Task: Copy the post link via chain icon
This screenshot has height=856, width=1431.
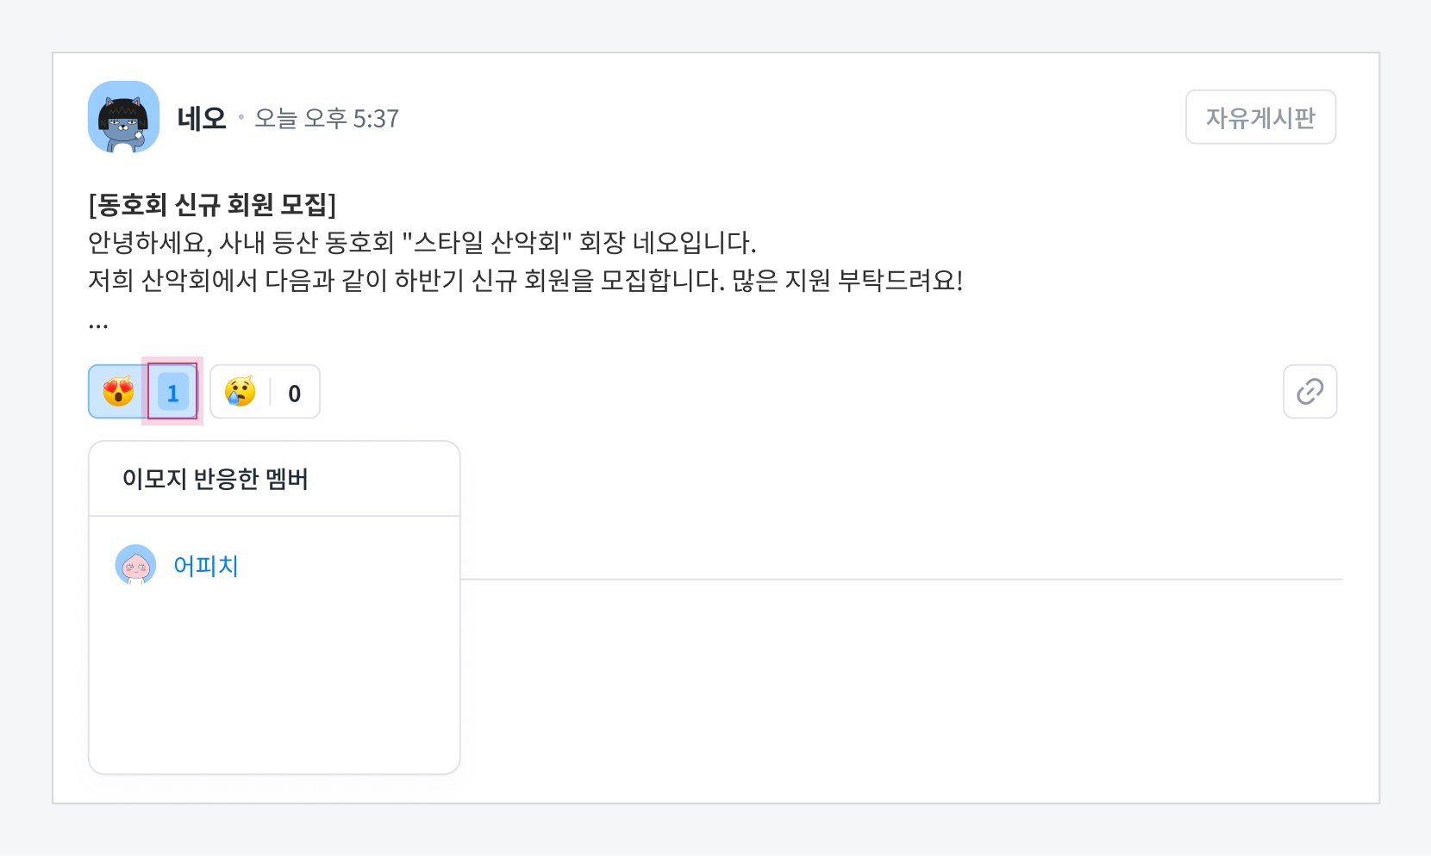Action: coord(1309,392)
